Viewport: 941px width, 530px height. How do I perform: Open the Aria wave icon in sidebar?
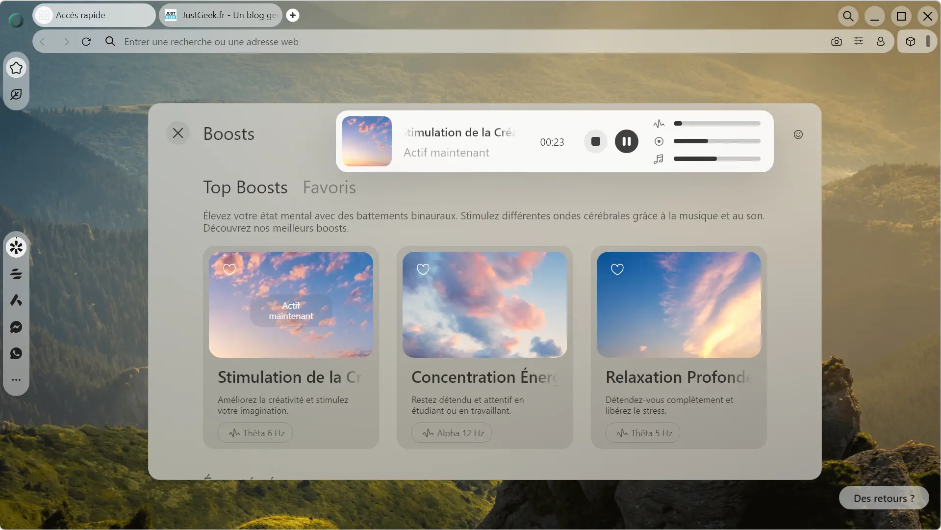(x=16, y=274)
